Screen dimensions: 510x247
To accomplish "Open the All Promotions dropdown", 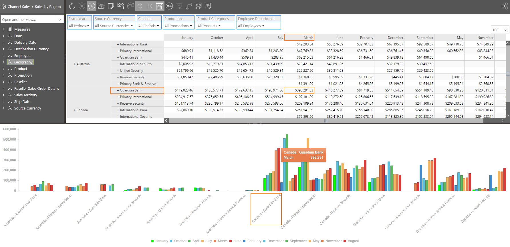I will tap(178, 26).
